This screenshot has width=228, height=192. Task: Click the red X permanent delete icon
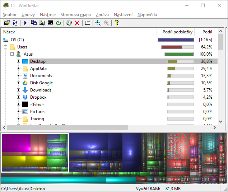coord(77,23)
